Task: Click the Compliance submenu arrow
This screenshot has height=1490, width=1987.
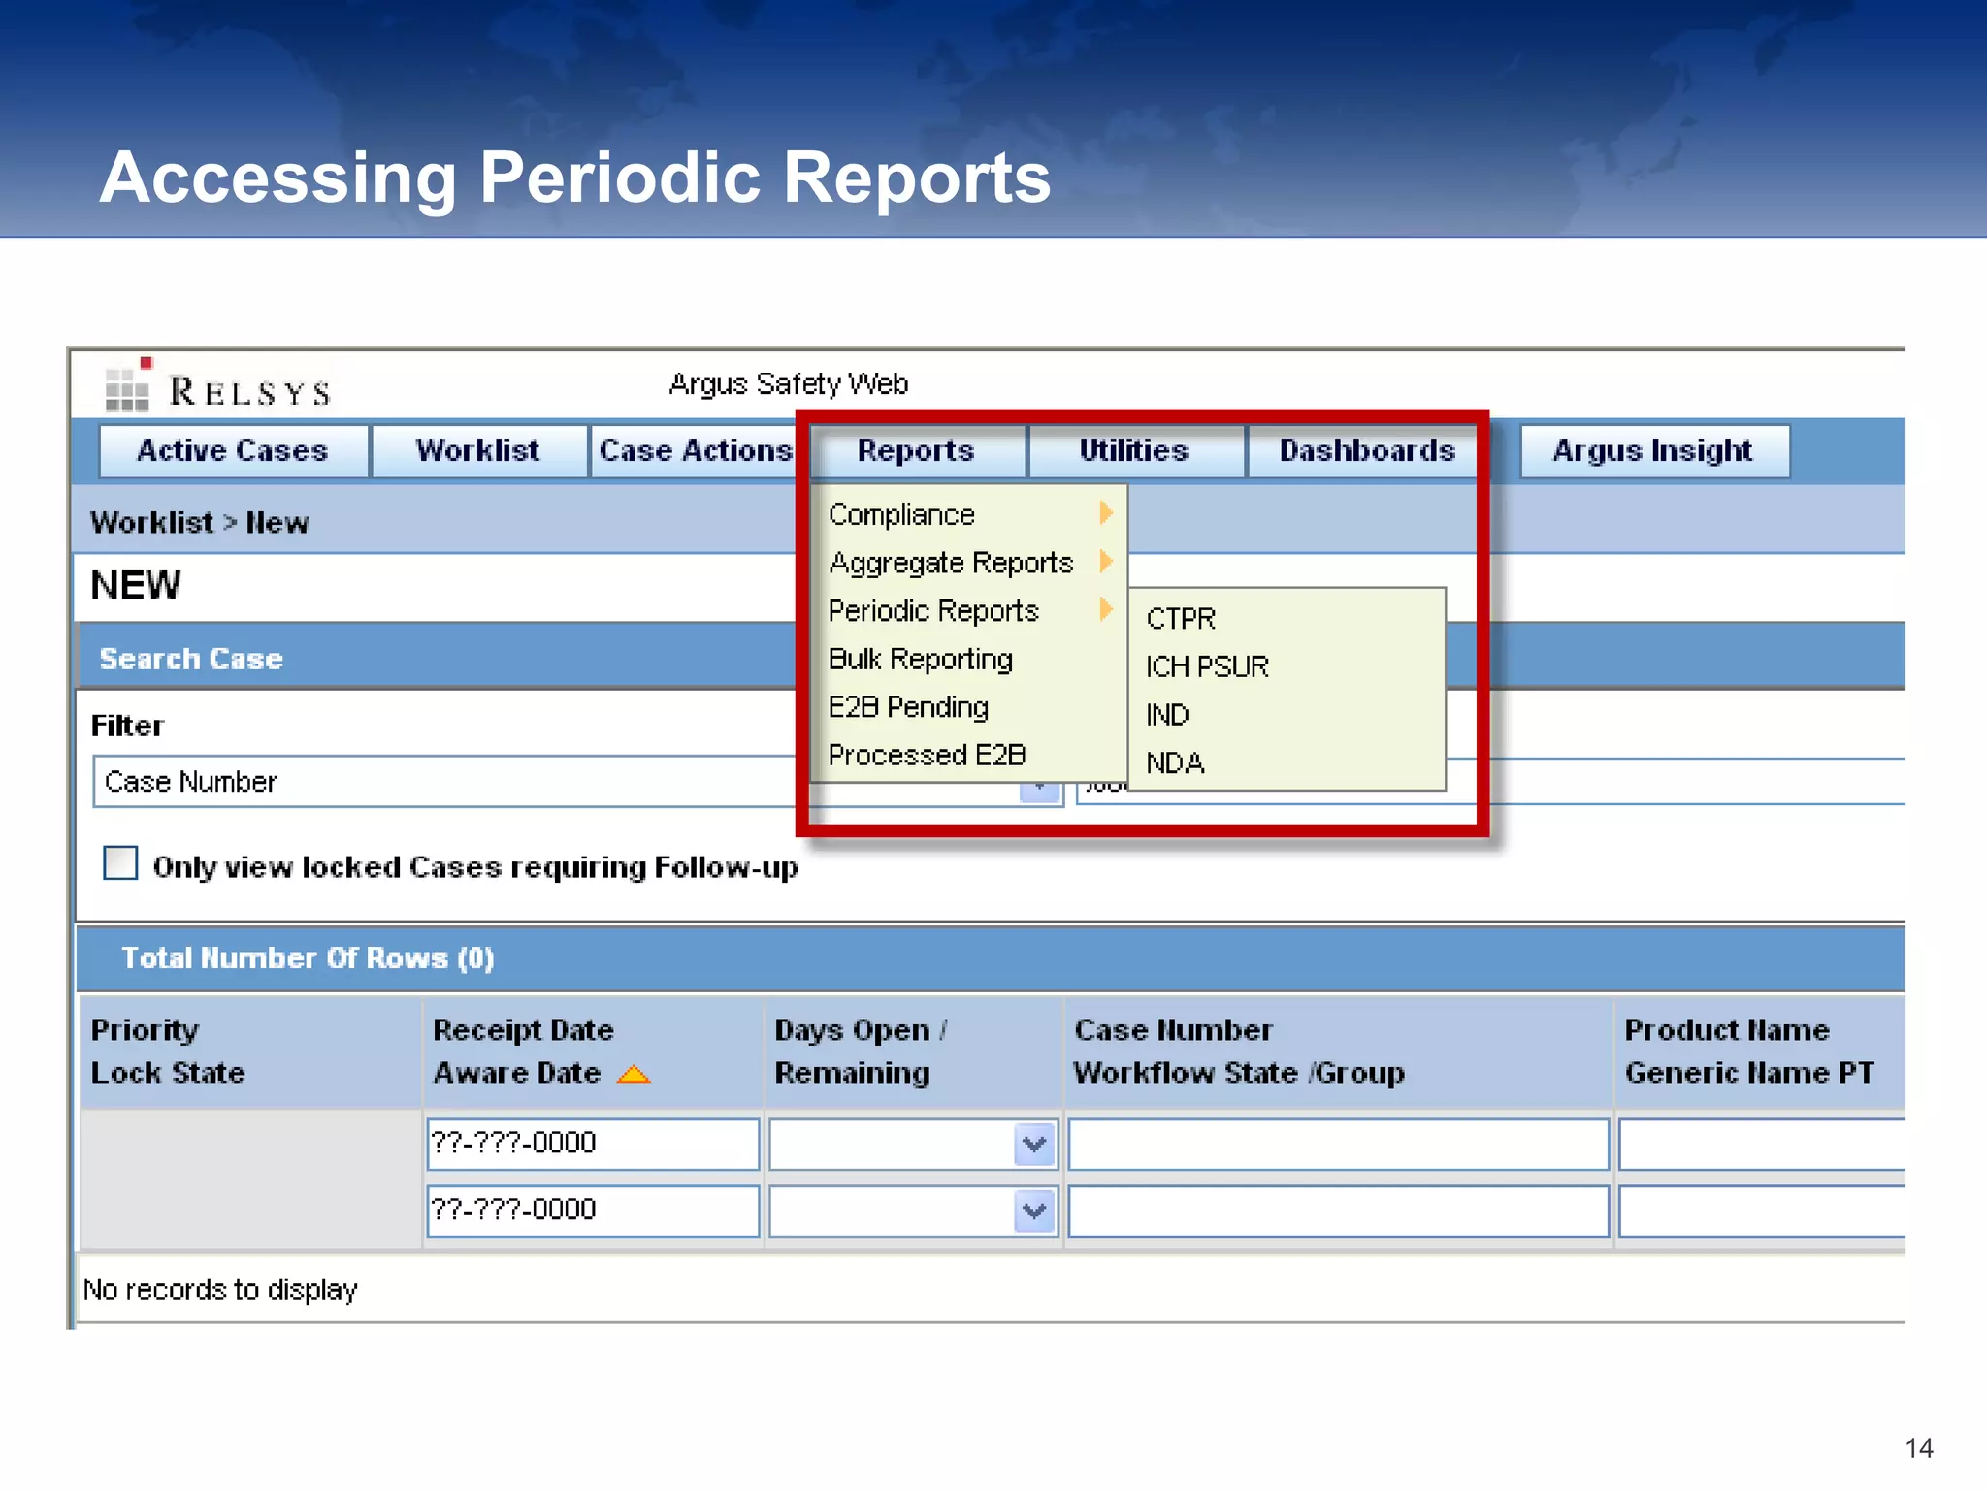Action: [x=1106, y=513]
